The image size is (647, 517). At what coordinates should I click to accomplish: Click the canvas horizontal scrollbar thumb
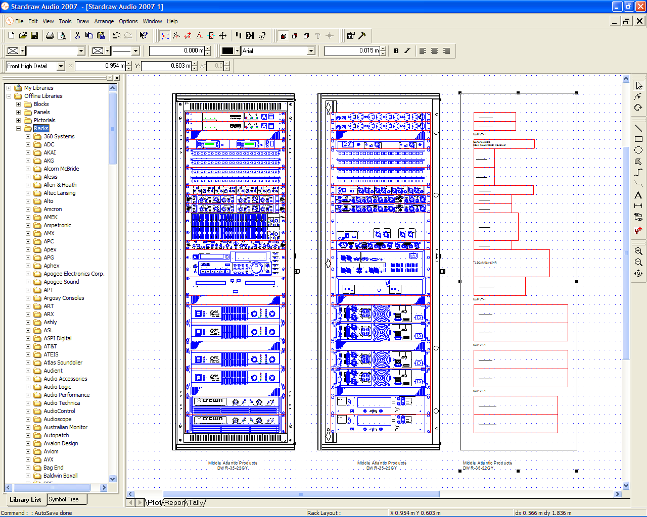click(301, 494)
